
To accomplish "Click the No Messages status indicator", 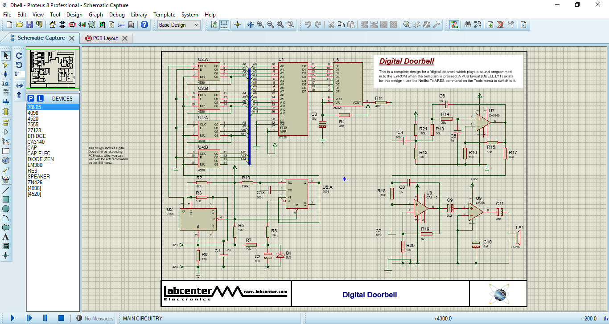I will pos(95,318).
